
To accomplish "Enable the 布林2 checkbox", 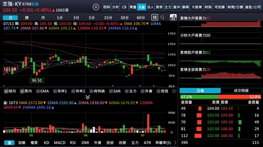I will point(73,91).
